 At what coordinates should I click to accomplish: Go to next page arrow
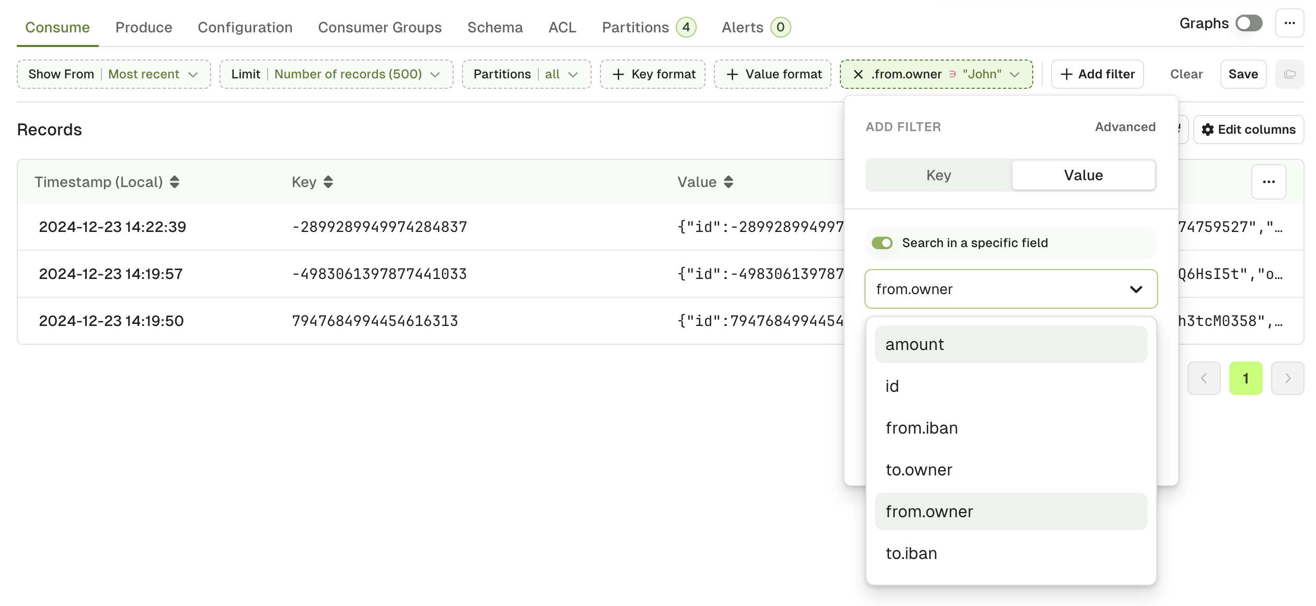(x=1287, y=378)
